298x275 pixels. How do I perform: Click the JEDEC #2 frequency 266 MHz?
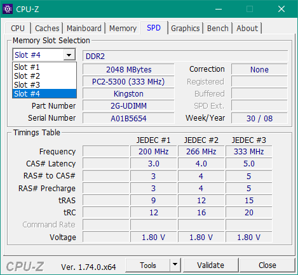pyautogui.click(x=201, y=152)
